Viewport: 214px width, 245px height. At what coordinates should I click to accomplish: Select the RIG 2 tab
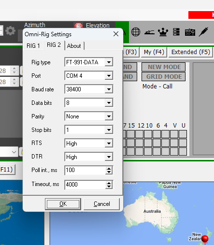(x=54, y=45)
